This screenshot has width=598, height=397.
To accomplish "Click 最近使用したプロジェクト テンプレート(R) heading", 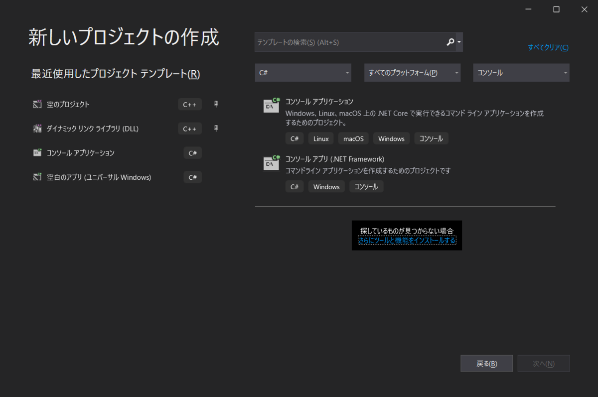I will [x=116, y=74].
